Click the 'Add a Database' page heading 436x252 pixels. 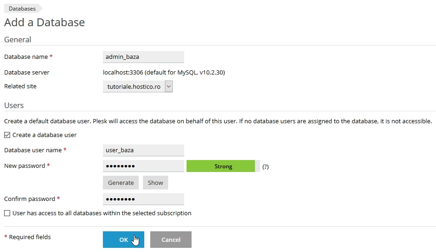tap(45, 22)
